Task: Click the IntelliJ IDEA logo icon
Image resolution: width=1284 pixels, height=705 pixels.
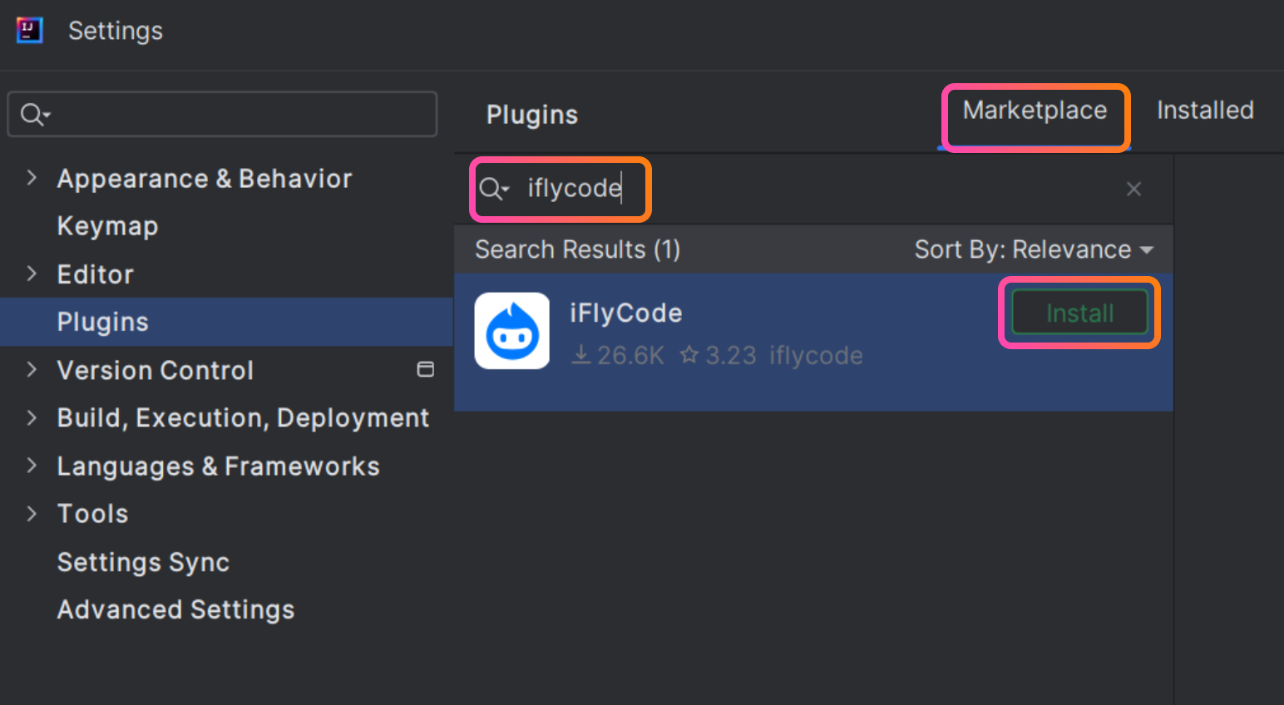Action: tap(28, 29)
